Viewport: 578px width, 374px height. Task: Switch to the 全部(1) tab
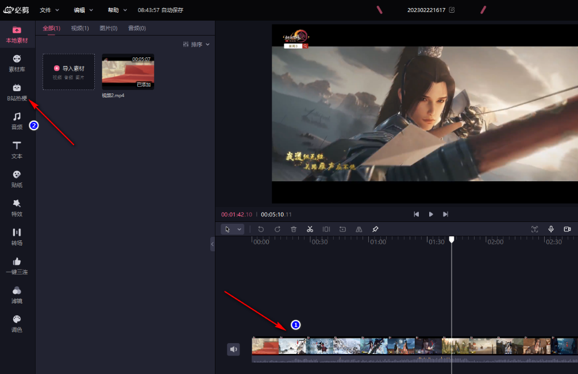[x=52, y=28]
